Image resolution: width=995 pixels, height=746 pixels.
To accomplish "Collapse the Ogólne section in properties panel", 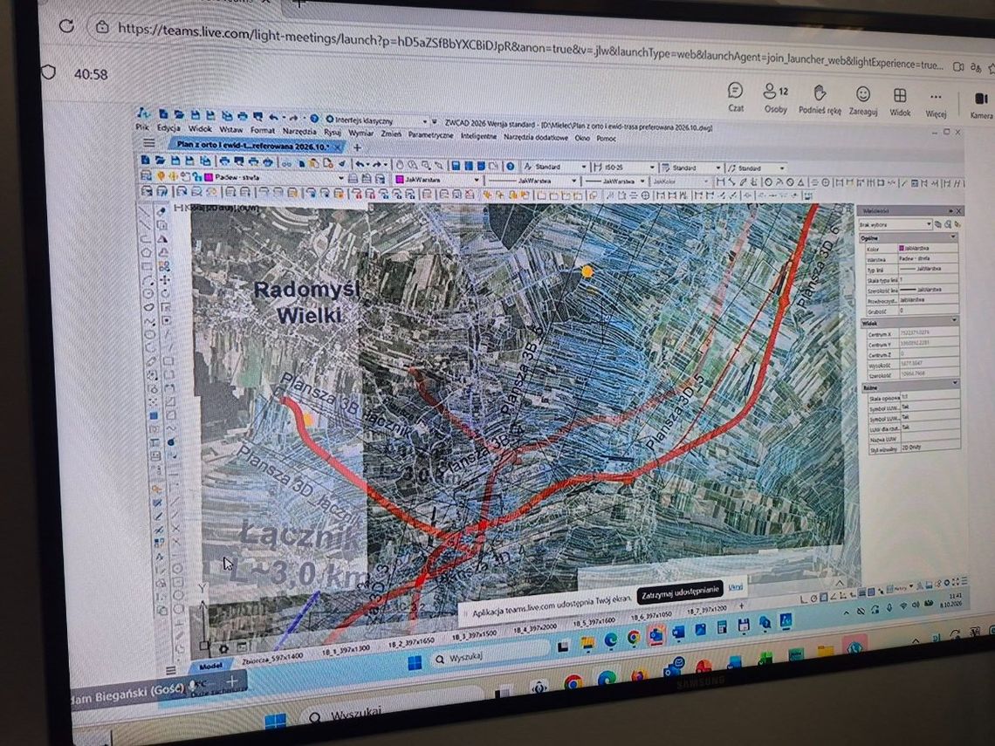I will coord(908,237).
